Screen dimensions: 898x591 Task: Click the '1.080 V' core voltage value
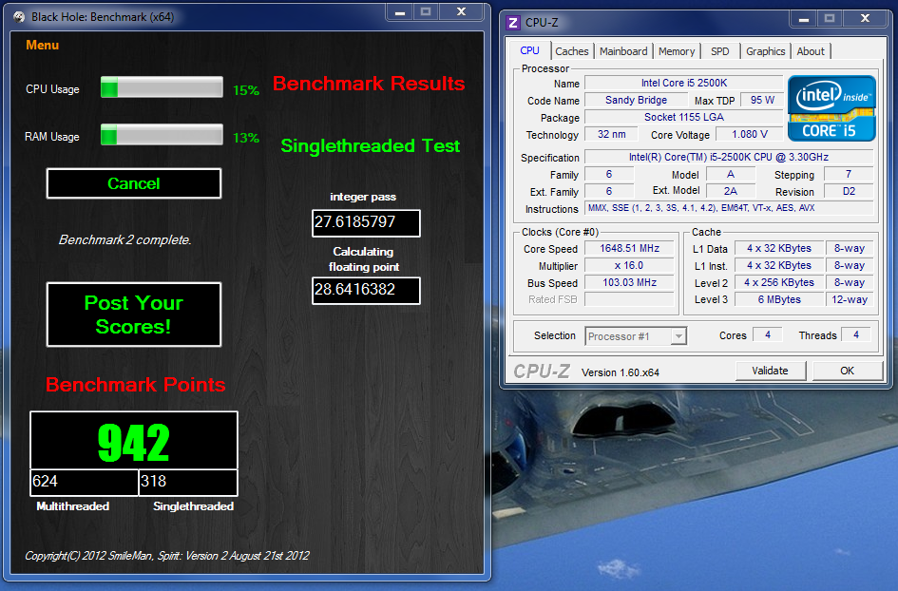point(749,135)
